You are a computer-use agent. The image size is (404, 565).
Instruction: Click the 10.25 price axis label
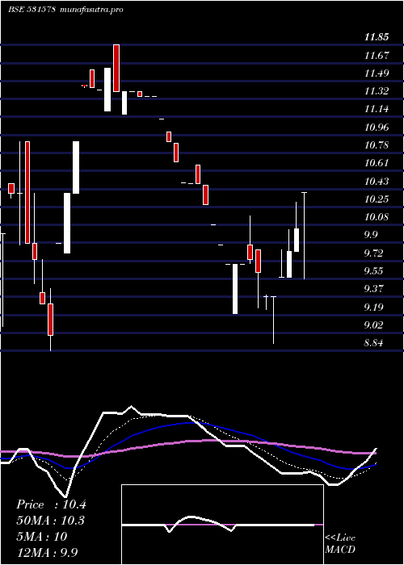click(377, 199)
